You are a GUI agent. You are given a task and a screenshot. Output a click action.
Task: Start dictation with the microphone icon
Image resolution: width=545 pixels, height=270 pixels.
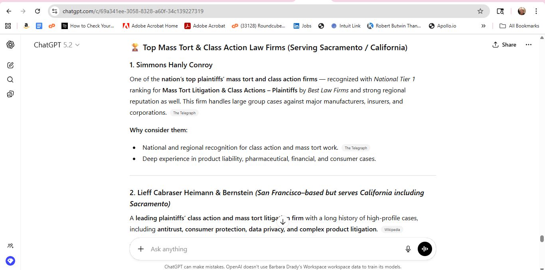pos(408,249)
